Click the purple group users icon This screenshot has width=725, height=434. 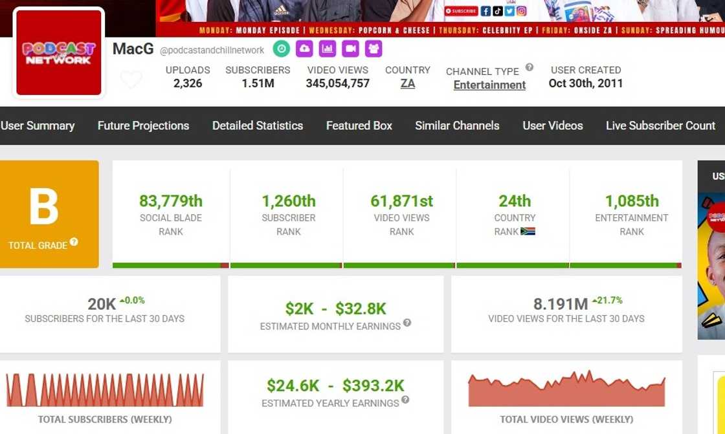[374, 49]
